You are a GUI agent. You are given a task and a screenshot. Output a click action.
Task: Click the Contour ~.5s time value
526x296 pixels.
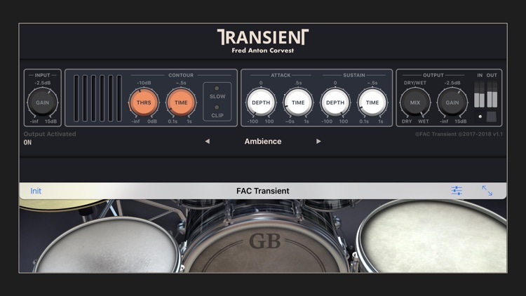(x=181, y=83)
